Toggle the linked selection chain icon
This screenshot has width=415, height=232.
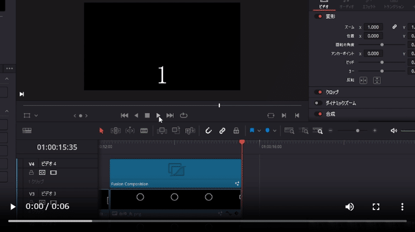[222, 131]
